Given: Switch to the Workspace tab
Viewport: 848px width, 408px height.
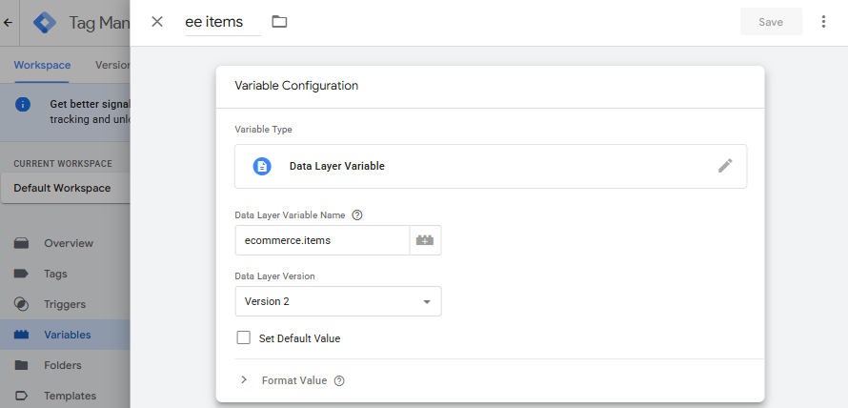Looking at the screenshot, I should click(x=42, y=66).
